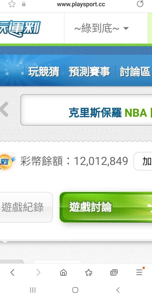Go to browser home page icon
This screenshot has height=299, width=152.
coord(63,272)
